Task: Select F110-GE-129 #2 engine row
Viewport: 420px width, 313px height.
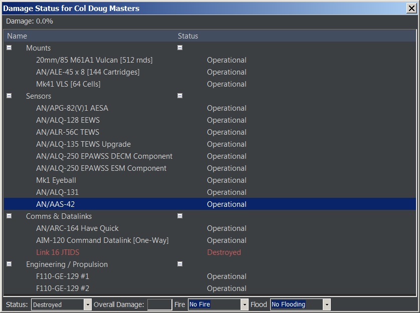Action: coord(210,288)
